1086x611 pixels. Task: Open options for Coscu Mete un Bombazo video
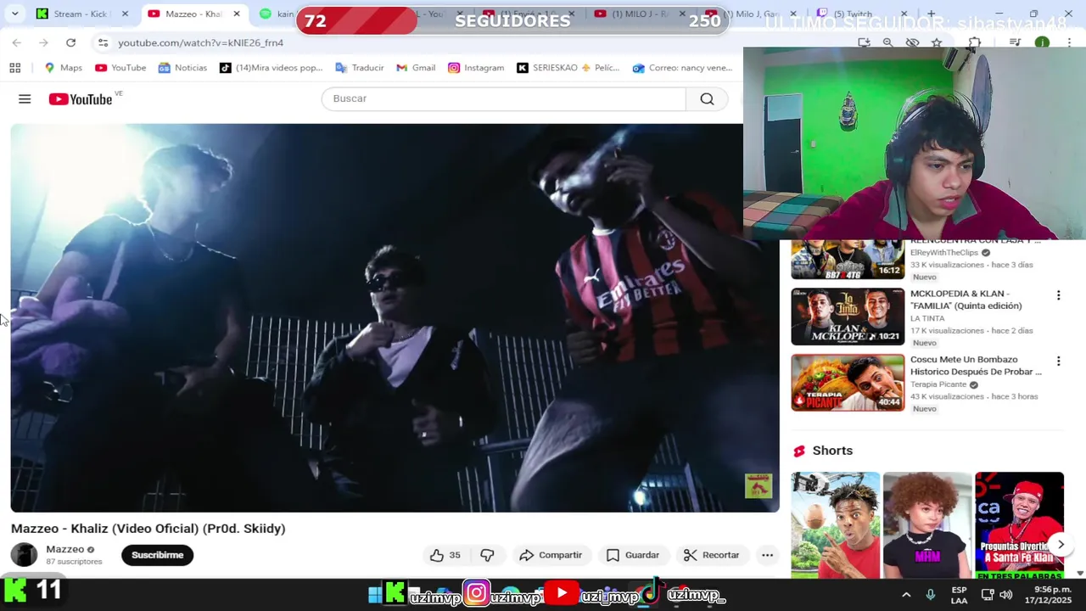[1058, 362]
